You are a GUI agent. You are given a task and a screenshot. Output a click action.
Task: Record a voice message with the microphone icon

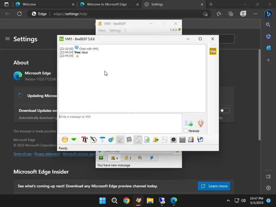201,123
